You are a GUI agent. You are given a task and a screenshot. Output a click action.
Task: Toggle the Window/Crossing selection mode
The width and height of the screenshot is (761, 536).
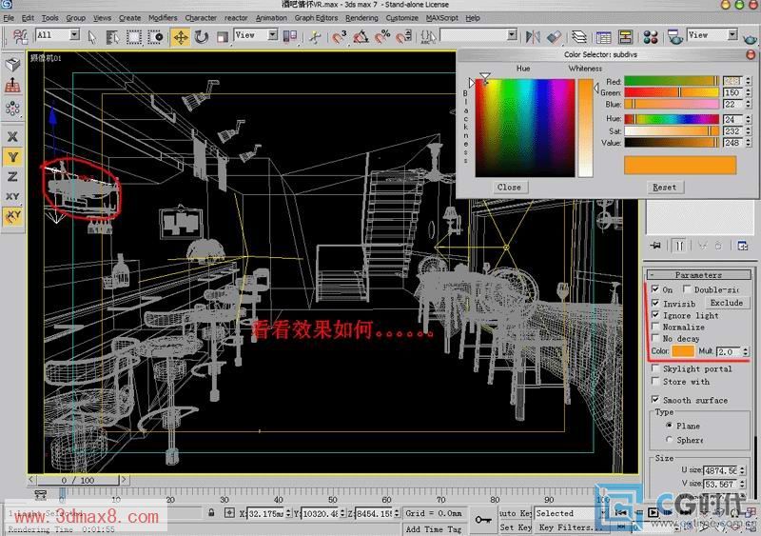155,37
